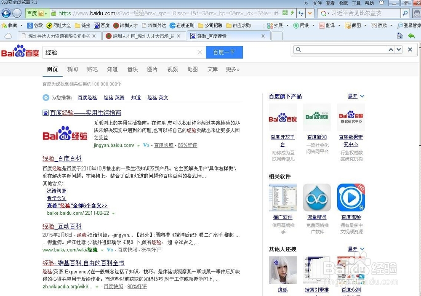Expand the 百度旗下产品 section via 展开
This screenshot has height=296, width=421.
353,96
